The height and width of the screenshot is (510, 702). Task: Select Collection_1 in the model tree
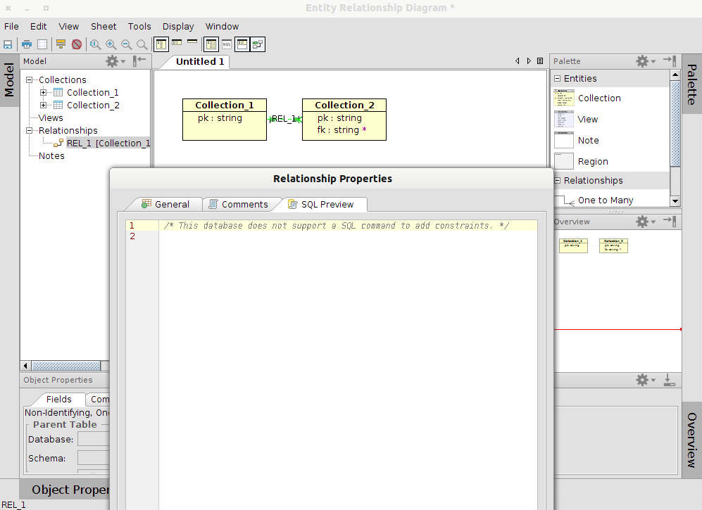coord(93,93)
